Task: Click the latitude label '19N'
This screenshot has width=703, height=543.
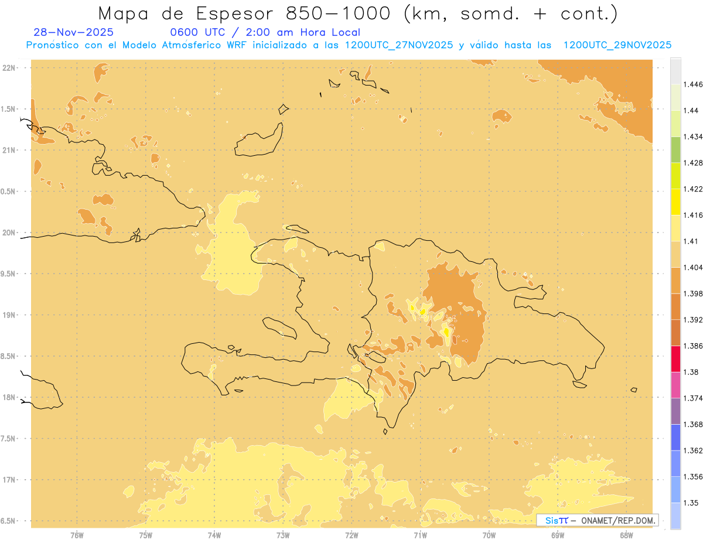Action: click(9, 315)
